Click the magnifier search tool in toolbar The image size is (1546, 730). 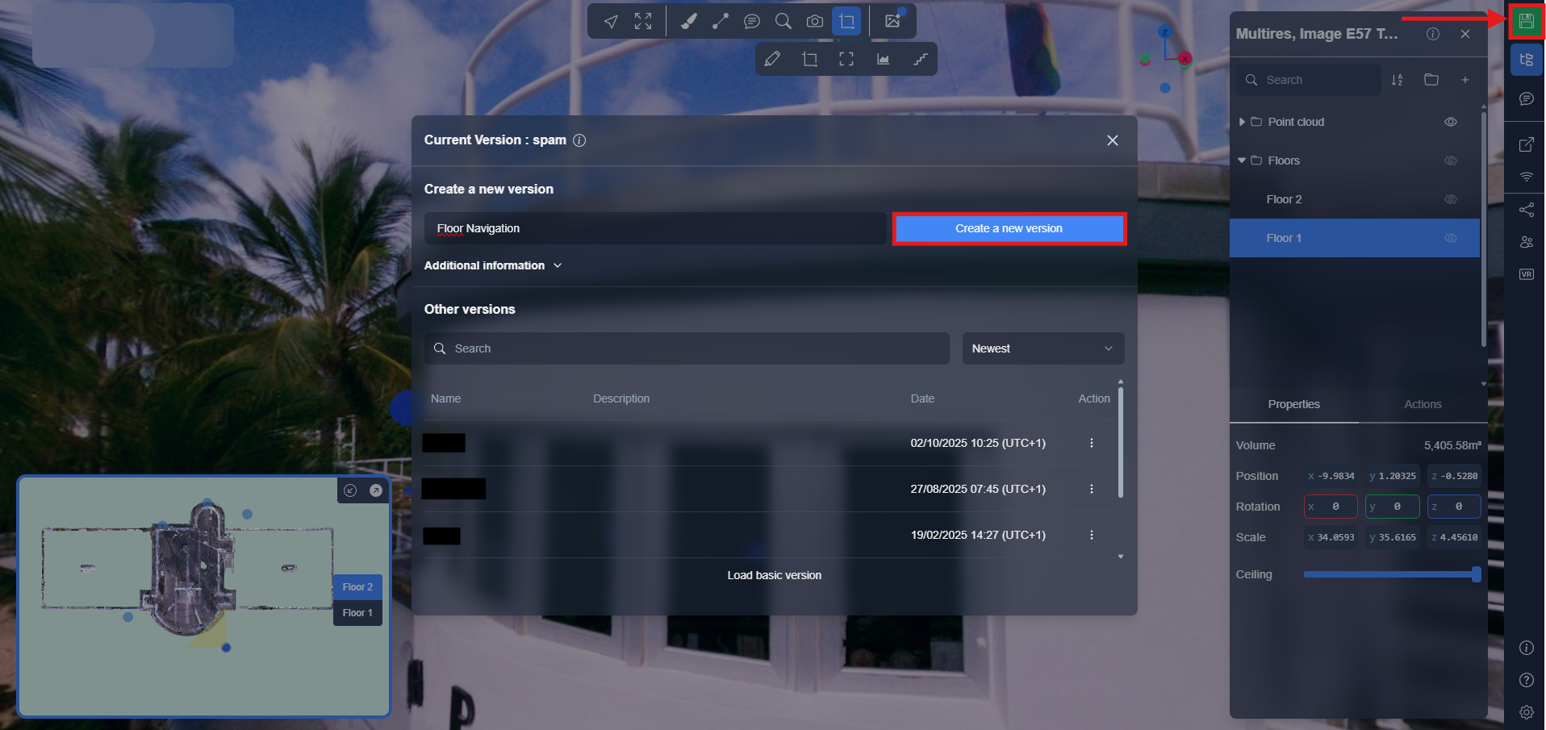click(x=783, y=22)
